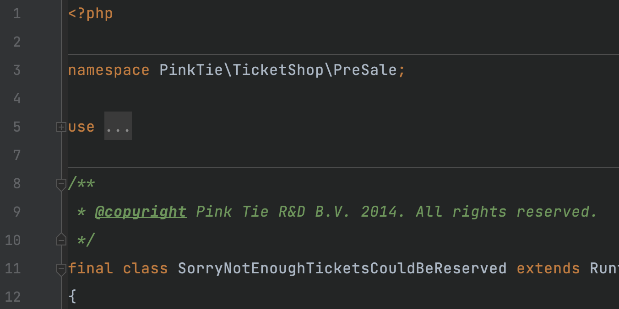Collapse the SorryNotEnoughTicketsCouldBeReserved class fold marker
The height and width of the screenshot is (309, 619).
tap(61, 269)
